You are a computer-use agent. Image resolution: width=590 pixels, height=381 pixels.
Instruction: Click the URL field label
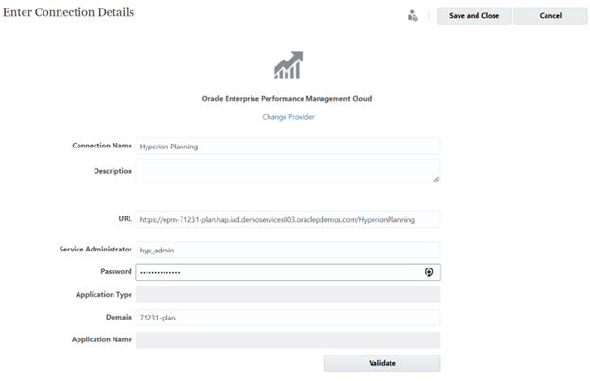click(x=126, y=219)
